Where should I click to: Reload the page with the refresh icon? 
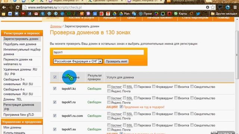click(18, 7)
